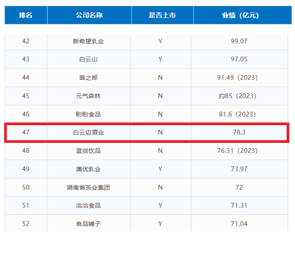Select the 99.07 performance cell
This screenshot has height=256, width=295.
coord(239,41)
